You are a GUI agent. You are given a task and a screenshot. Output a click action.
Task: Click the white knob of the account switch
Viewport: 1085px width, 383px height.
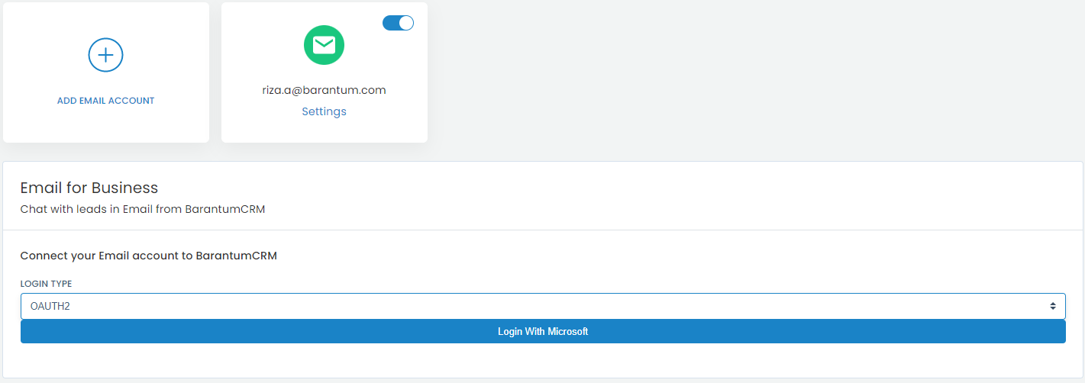click(406, 23)
